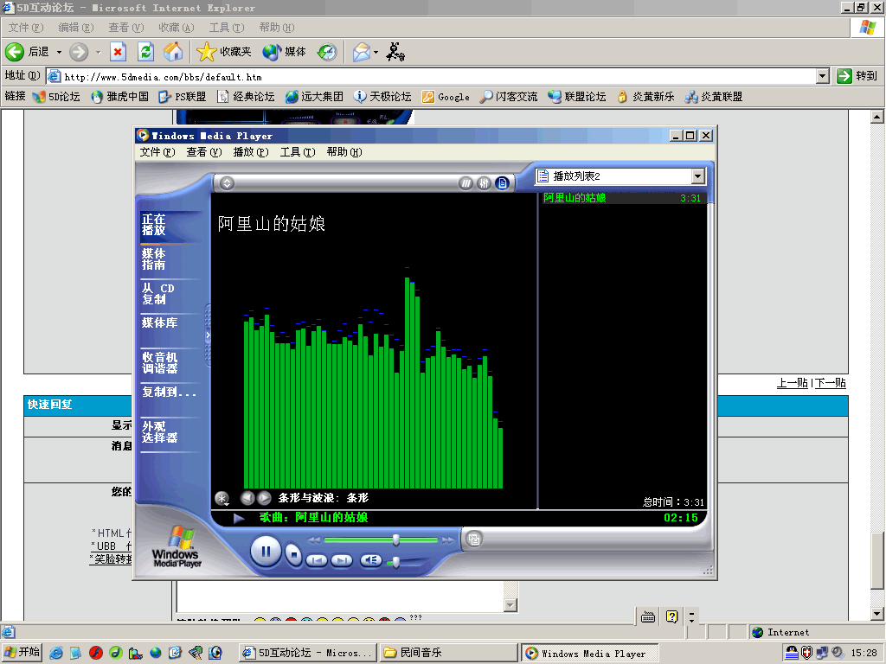Viewport: 886px width, 664px height.
Task: Show next visualization preset
Action: [264, 498]
